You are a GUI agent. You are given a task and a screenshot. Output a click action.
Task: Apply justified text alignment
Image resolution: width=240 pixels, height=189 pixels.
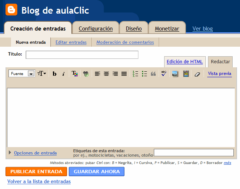coord(124,74)
